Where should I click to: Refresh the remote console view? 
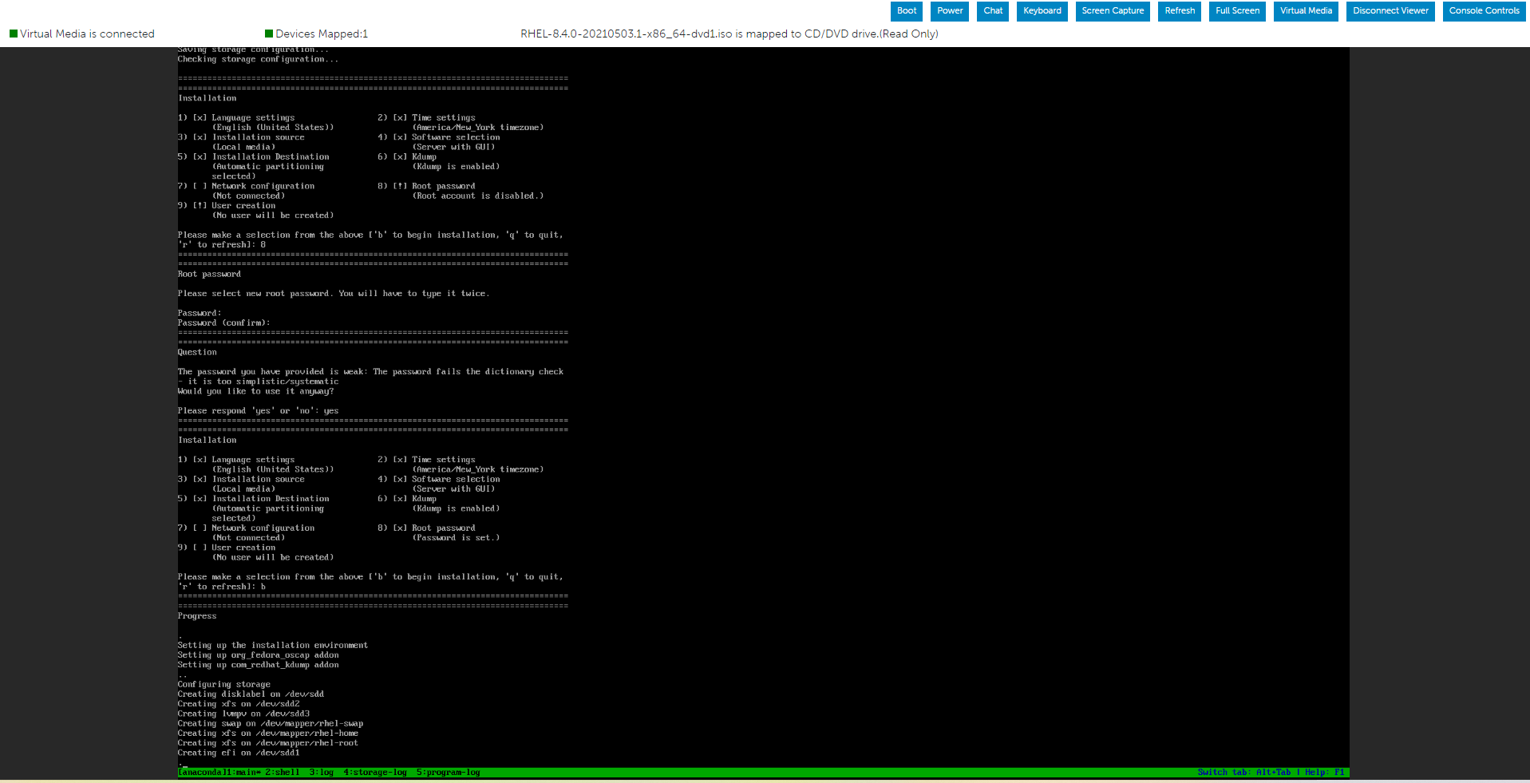[x=1179, y=11]
